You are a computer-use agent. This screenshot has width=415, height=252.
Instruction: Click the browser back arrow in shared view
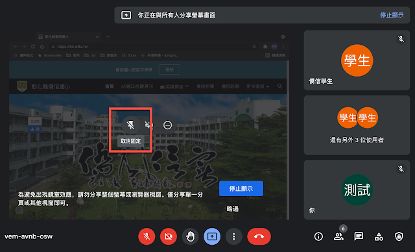pyautogui.click(x=15, y=47)
